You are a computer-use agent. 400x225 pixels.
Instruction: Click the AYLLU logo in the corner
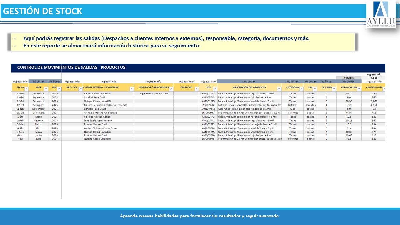[381, 14]
